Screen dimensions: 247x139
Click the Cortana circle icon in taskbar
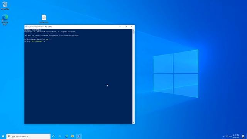(x=54, y=136)
